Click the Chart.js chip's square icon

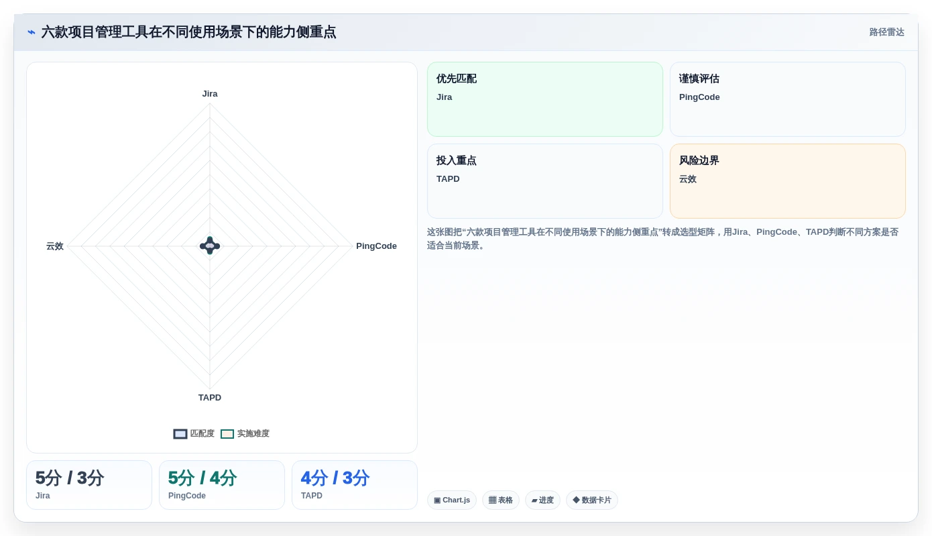coord(437,500)
